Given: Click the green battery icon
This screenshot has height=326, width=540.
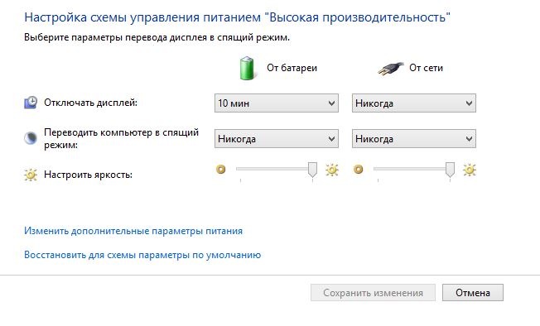Looking at the screenshot, I should [247, 69].
